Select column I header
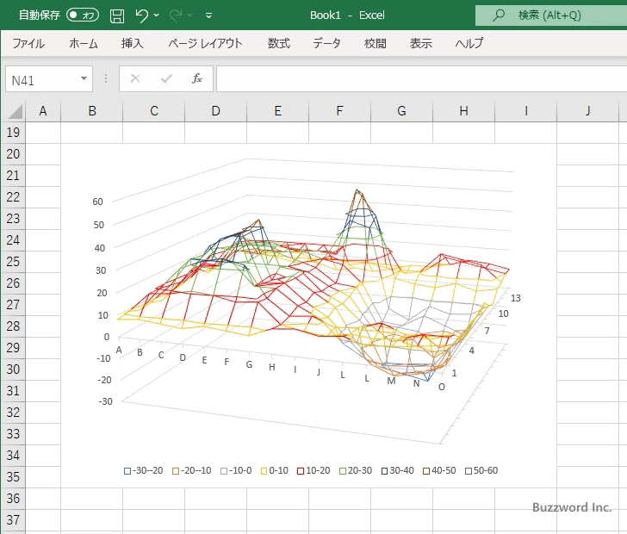 (525, 111)
